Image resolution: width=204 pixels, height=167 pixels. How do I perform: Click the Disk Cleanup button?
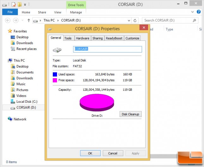tap(131, 114)
